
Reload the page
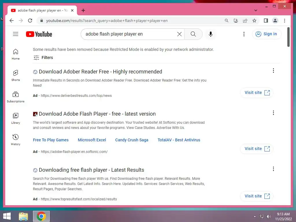(x=30, y=21)
